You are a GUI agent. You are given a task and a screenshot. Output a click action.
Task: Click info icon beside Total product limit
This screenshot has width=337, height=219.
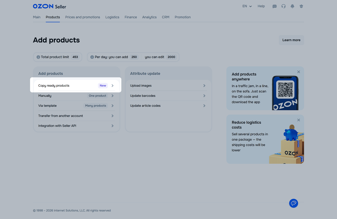point(38,57)
